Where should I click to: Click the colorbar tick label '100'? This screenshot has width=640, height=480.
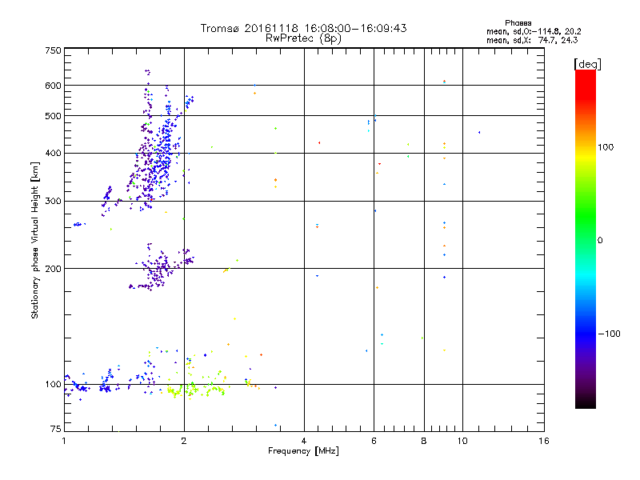[x=606, y=147]
